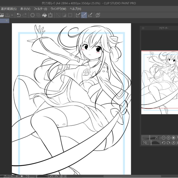Toggle Snap to Special Ruler (highlighted)
The image size is (178, 178).
click(x=84, y=15)
